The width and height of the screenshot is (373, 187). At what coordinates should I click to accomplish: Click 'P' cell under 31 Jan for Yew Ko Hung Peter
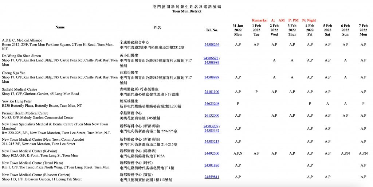pos(238,104)
